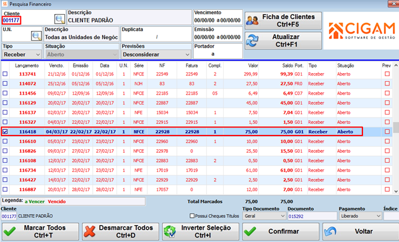Click Atualizar Ctrl+F1 button

(x=283, y=40)
